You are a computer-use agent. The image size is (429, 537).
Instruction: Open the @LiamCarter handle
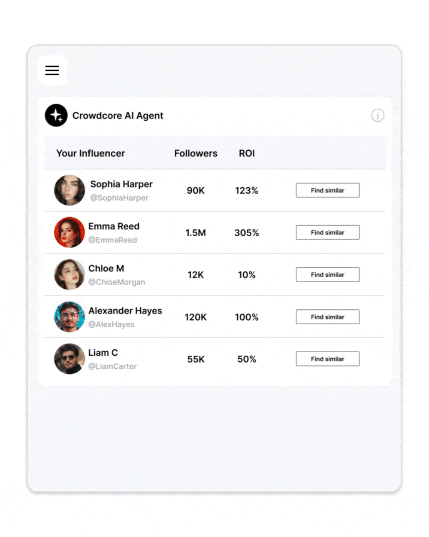[112, 366]
